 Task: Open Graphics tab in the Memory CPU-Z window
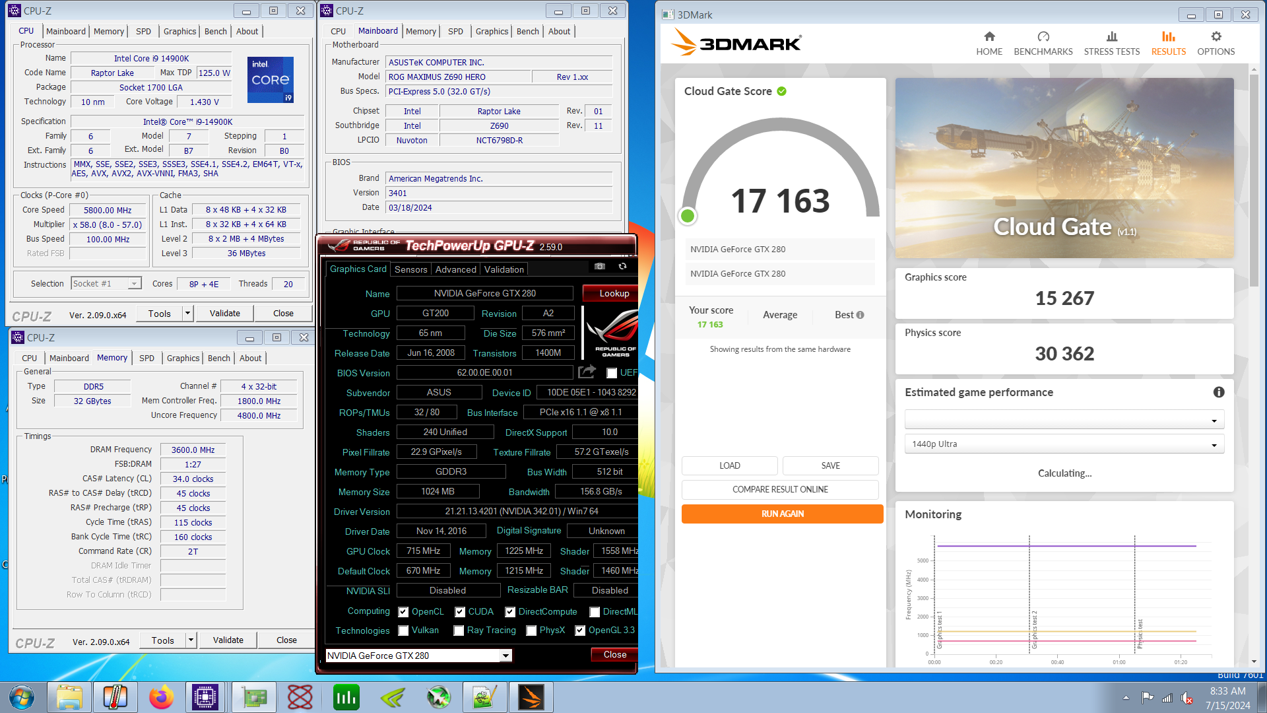[x=183, y=358]
